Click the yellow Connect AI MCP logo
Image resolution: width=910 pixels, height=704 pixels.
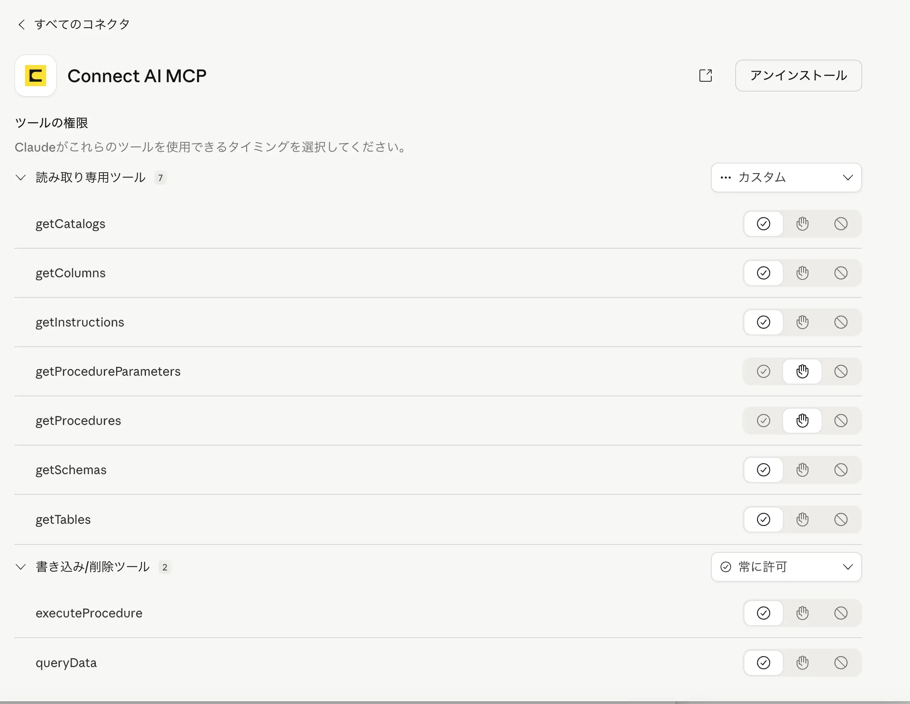pos(36,76)
